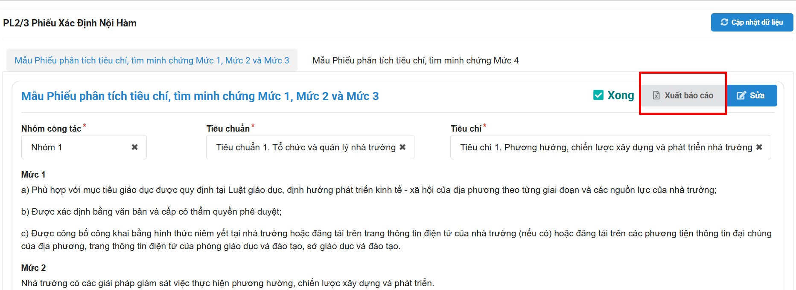Clear the Nhóm 1 selection with the X
This screenshot has width=796, height=290.
[134, 147]
